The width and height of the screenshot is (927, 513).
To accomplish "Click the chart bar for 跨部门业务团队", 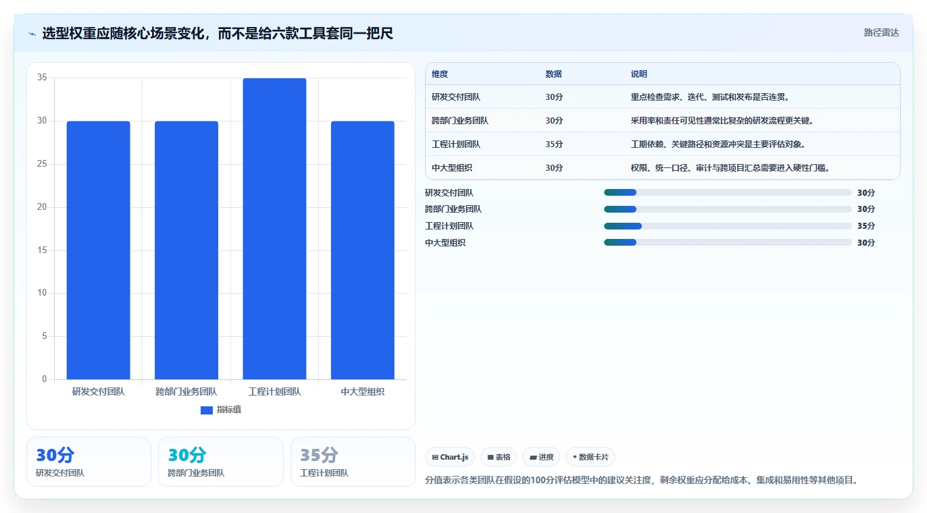I will point(186,250).
